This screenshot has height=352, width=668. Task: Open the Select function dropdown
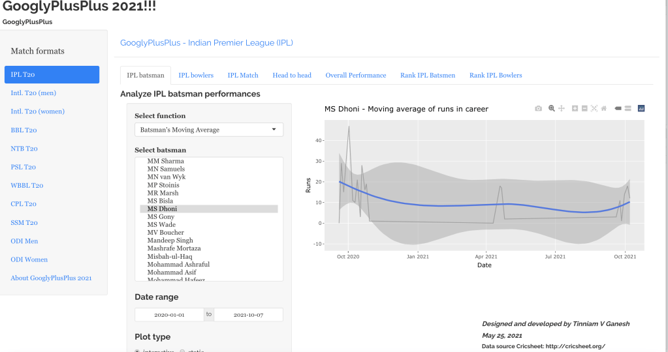pyautogui.click(x=209, y=130)
